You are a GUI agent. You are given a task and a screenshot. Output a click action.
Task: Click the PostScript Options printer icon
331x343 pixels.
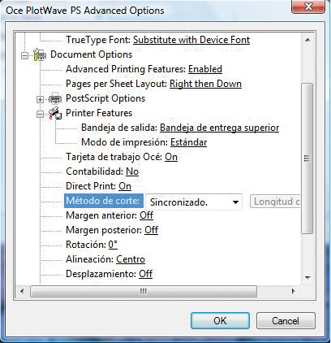click(x=55, y=98)
